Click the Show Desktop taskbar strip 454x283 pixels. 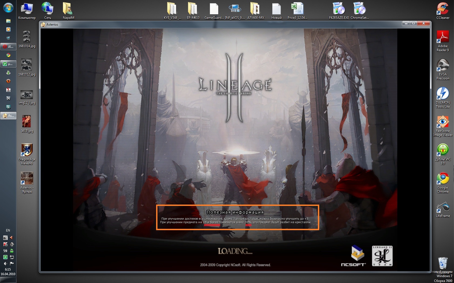pos(8,280)
